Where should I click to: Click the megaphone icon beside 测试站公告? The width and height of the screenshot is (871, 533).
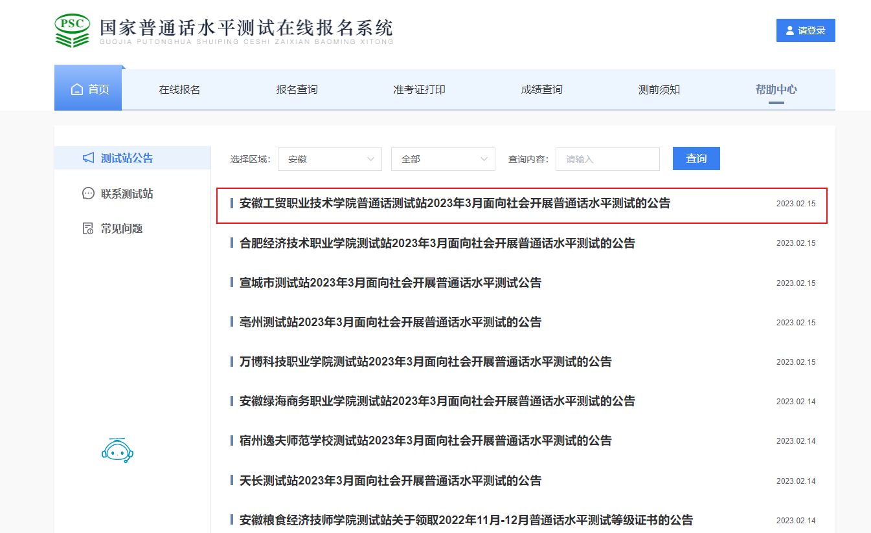click(89, 158)
